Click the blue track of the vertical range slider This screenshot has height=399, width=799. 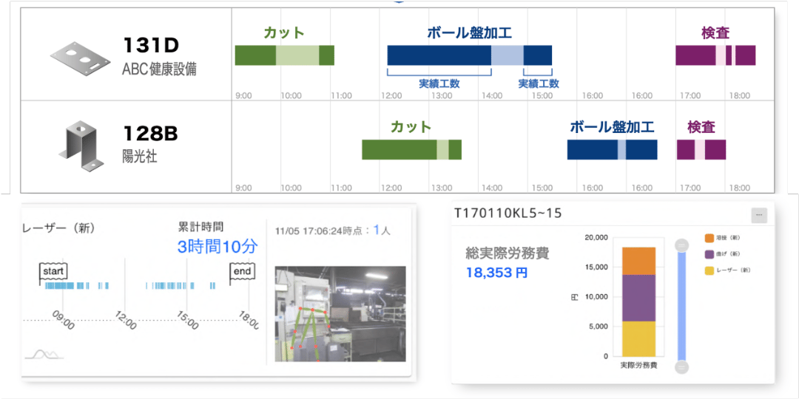[681, 306]
